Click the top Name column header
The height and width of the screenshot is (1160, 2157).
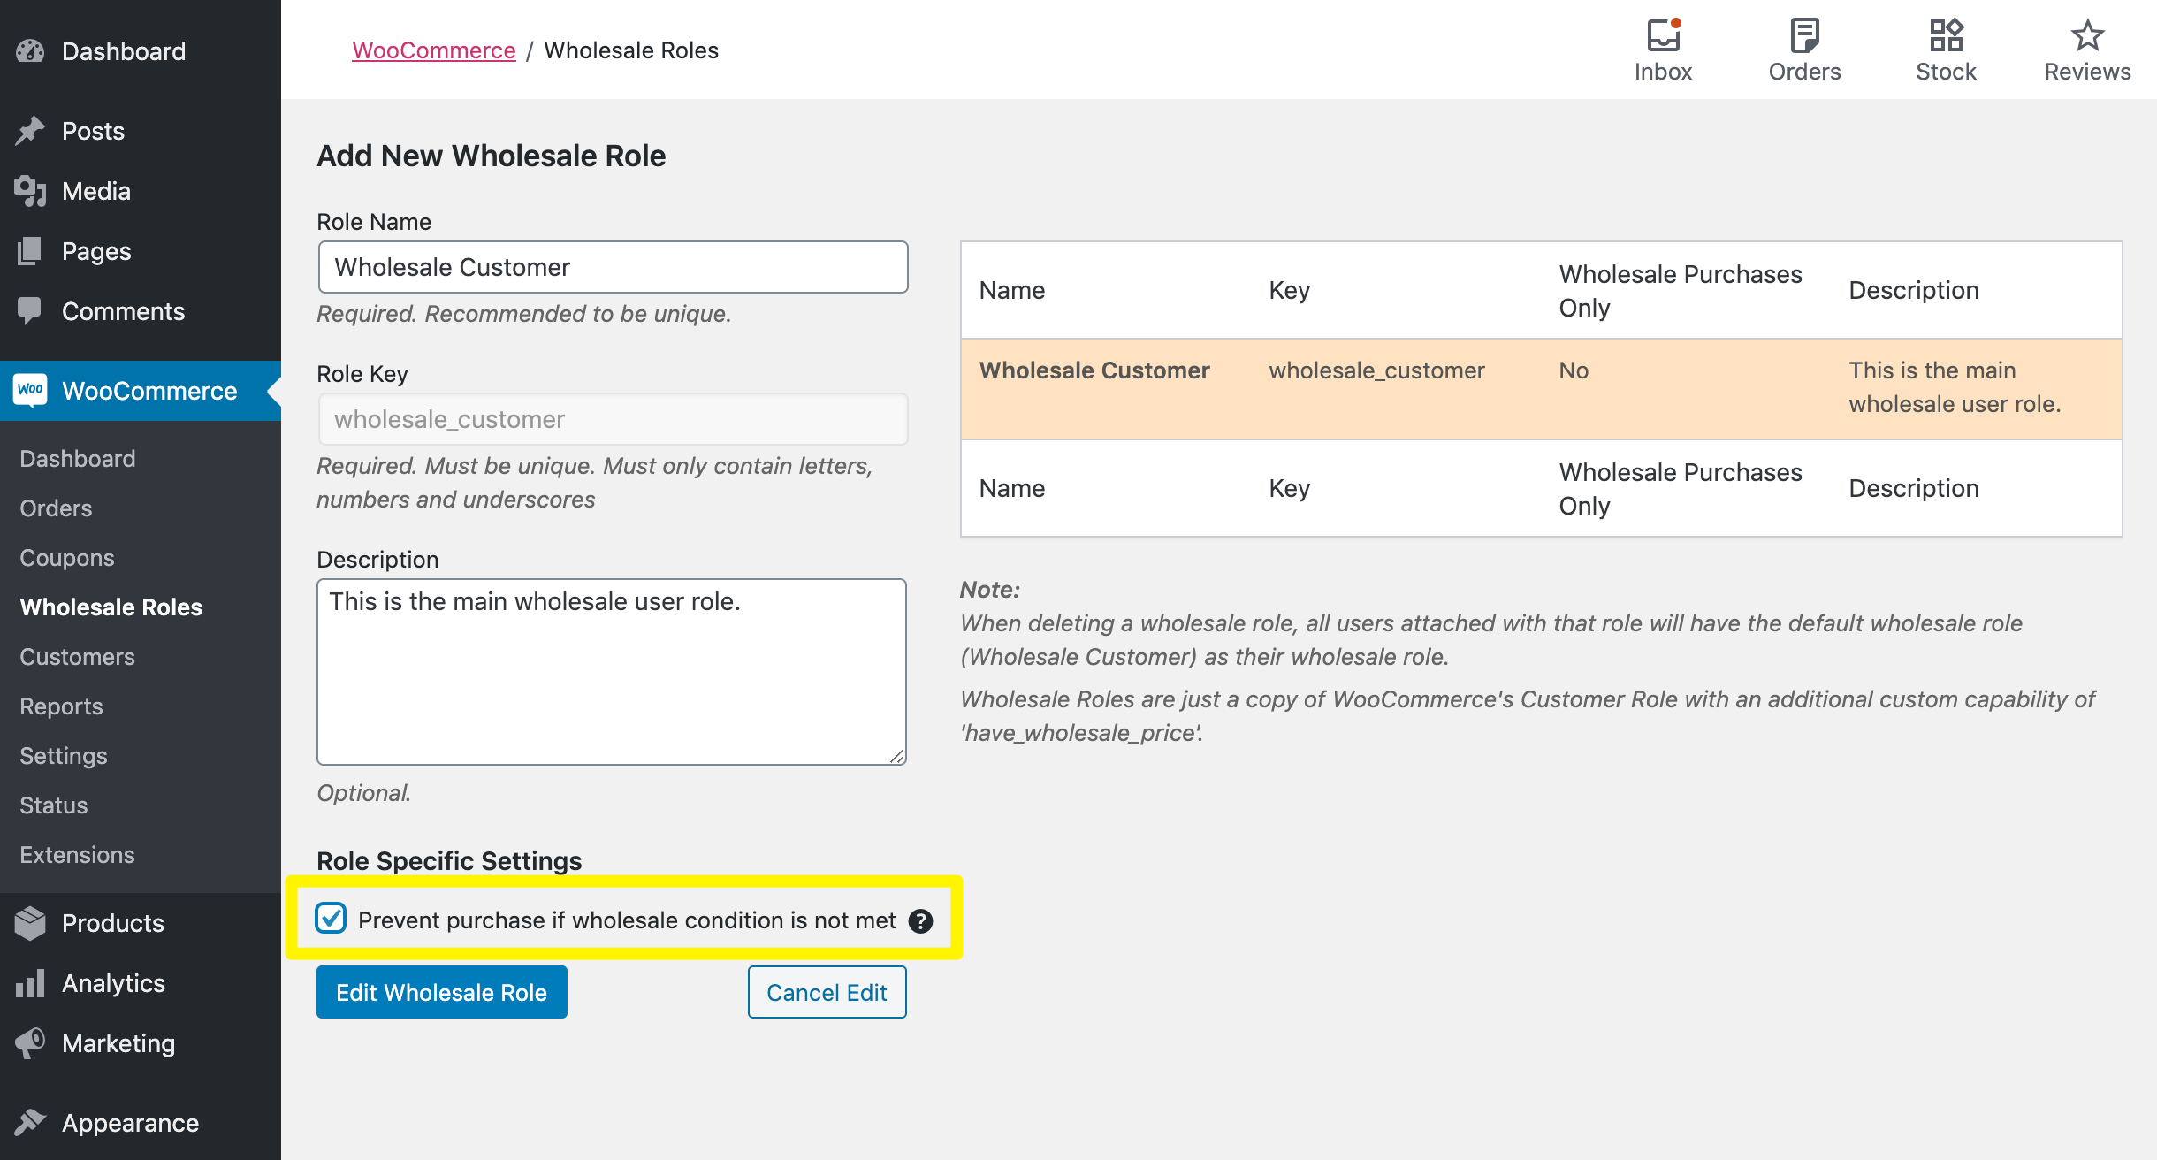(x=1012, y=290)
